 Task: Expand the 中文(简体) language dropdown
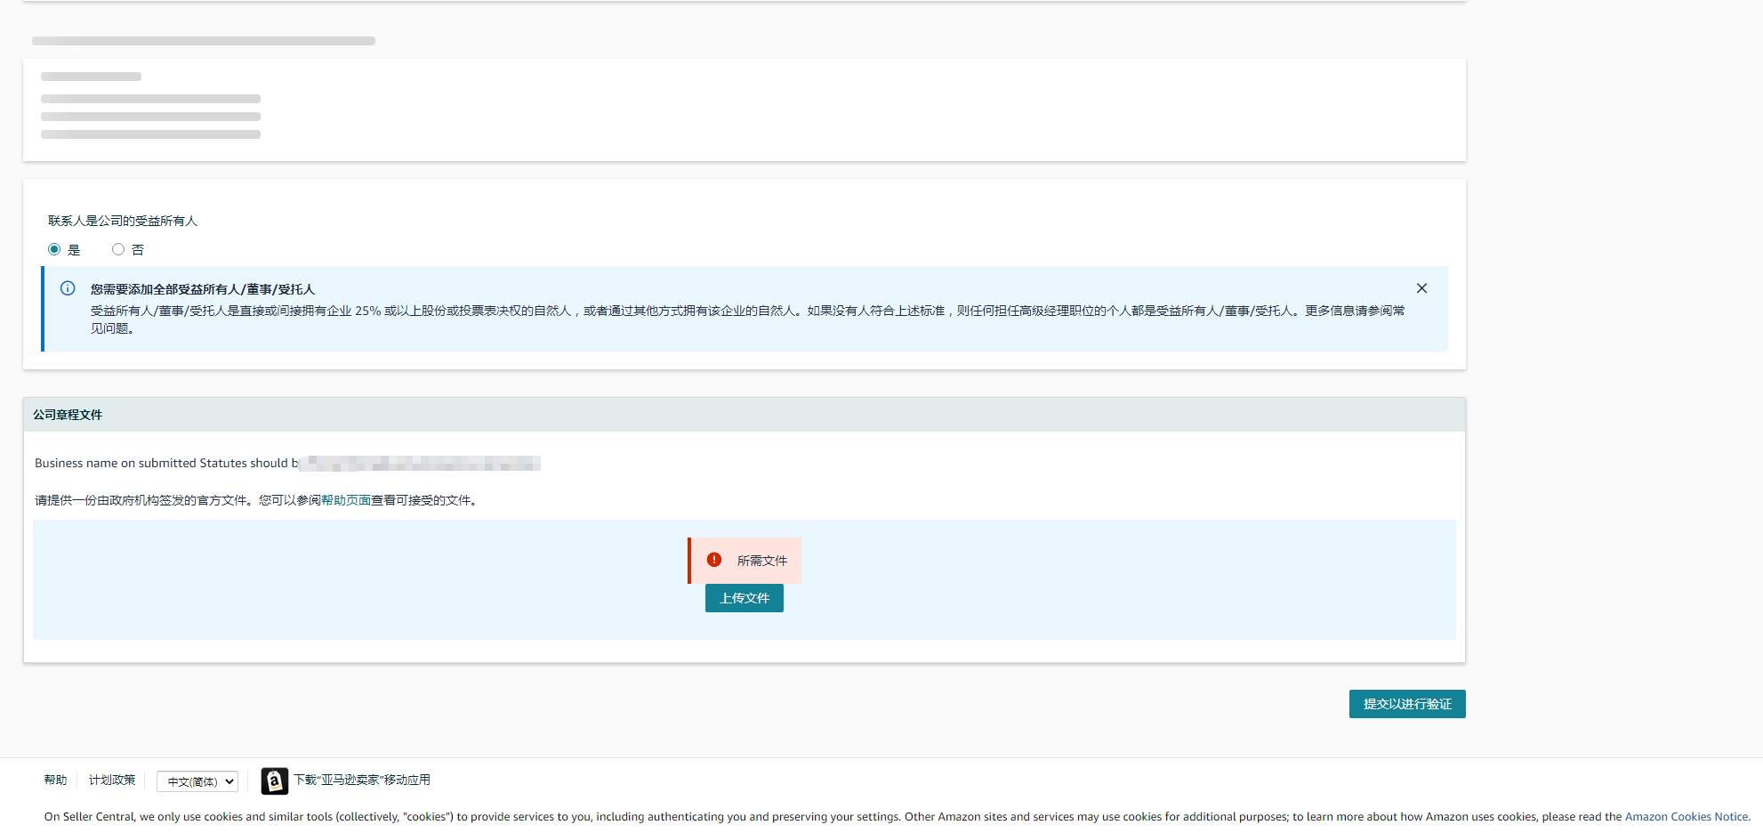click(x=197, y=781)
